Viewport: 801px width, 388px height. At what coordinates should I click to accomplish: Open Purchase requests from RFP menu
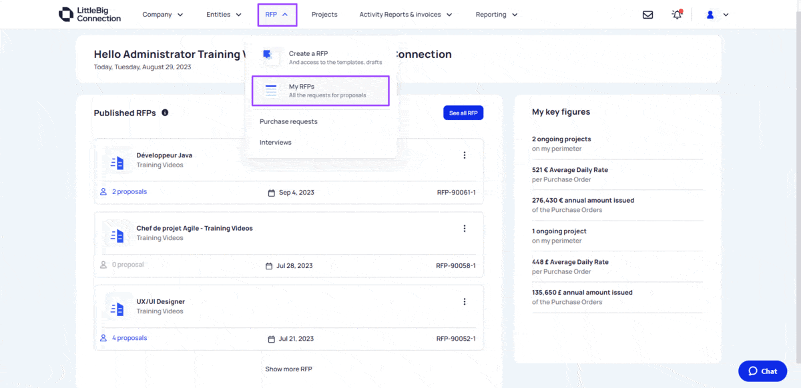(288, 121)
